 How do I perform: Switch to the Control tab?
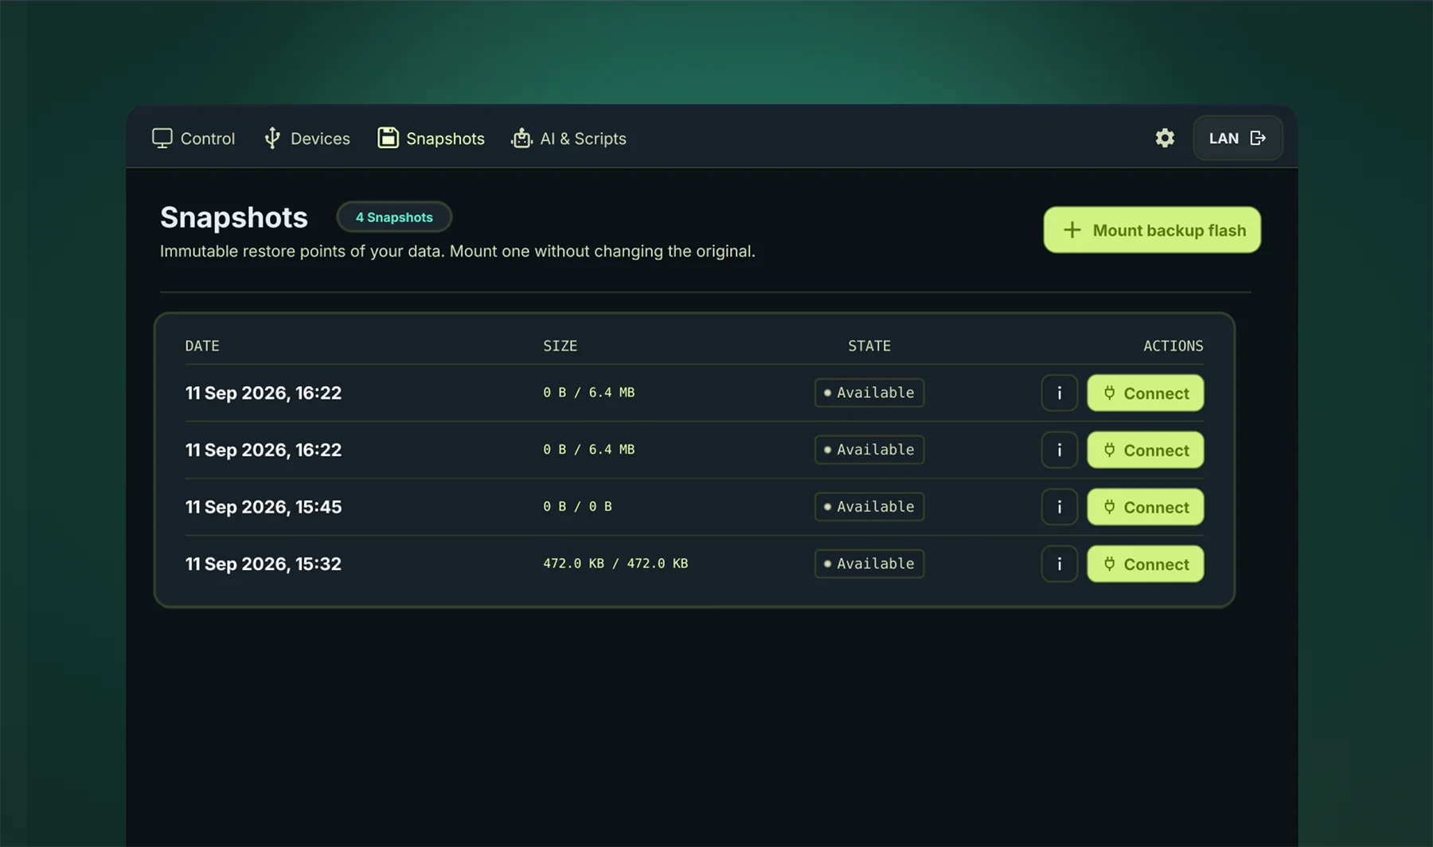tap(193, 139)
